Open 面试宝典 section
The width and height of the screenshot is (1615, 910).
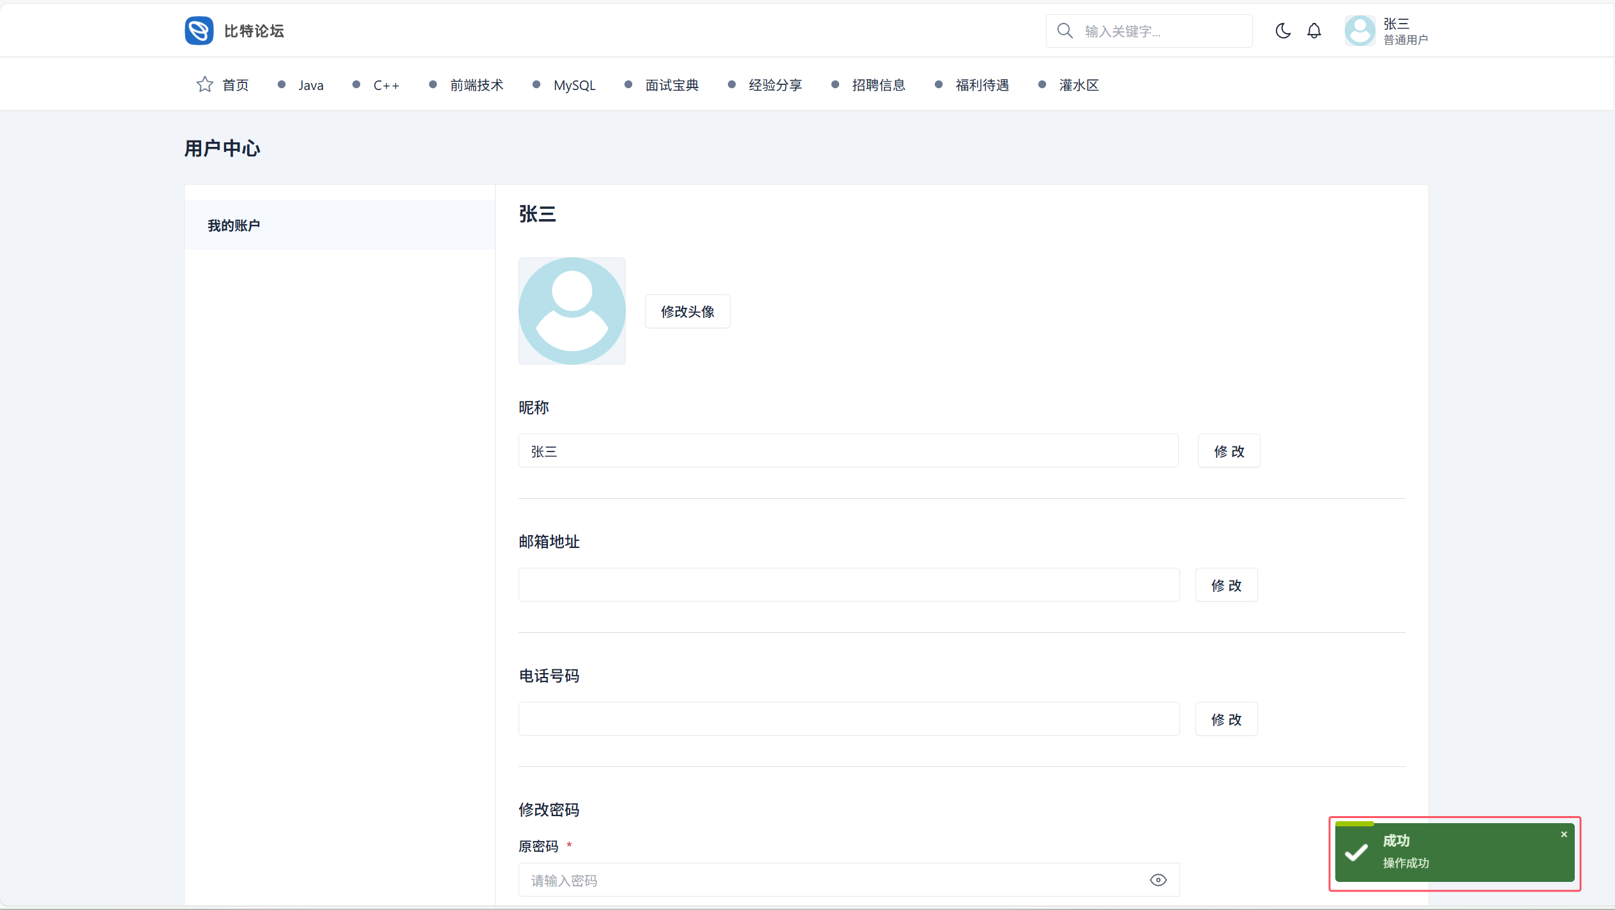pos(672,85)
